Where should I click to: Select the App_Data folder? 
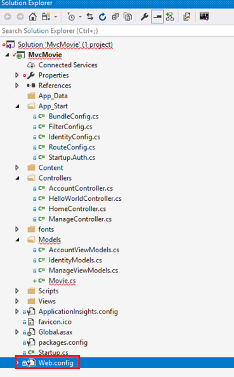tap(53, 96)
